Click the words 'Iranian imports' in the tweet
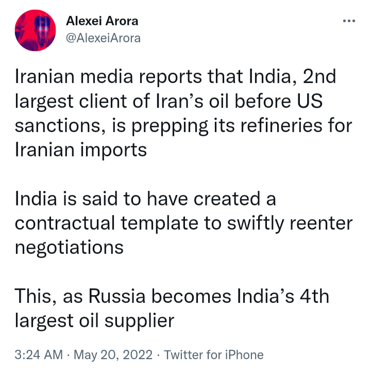 [x=81, y=150]
